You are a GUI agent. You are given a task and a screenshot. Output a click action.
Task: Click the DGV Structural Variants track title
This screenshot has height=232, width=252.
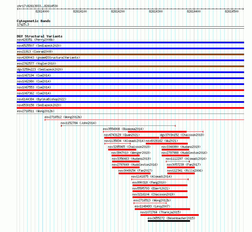[x=40, y=36]
